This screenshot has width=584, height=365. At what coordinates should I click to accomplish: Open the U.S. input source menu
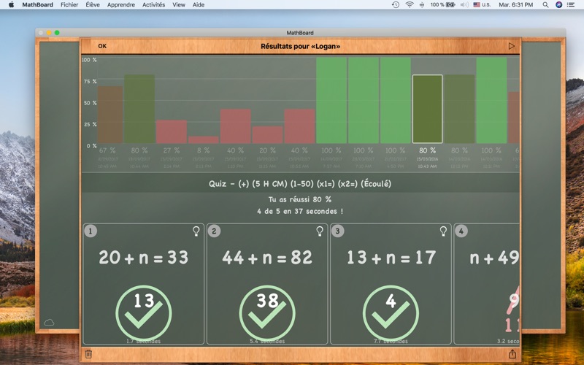pyautogui.click(x=482, y=4)
